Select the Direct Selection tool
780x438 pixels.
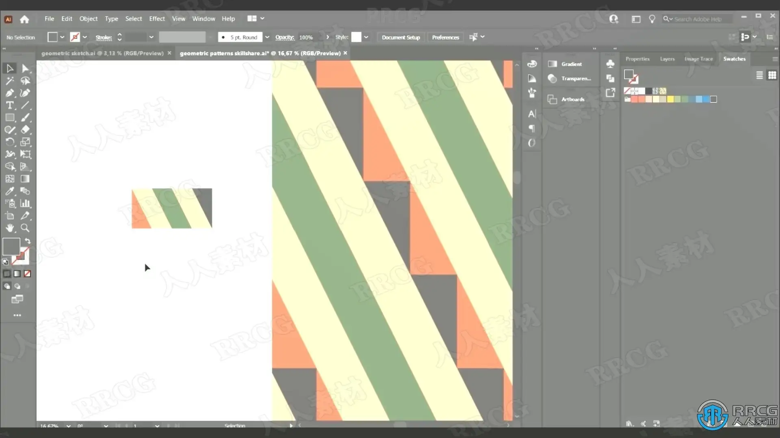click(x=25, y=69)
